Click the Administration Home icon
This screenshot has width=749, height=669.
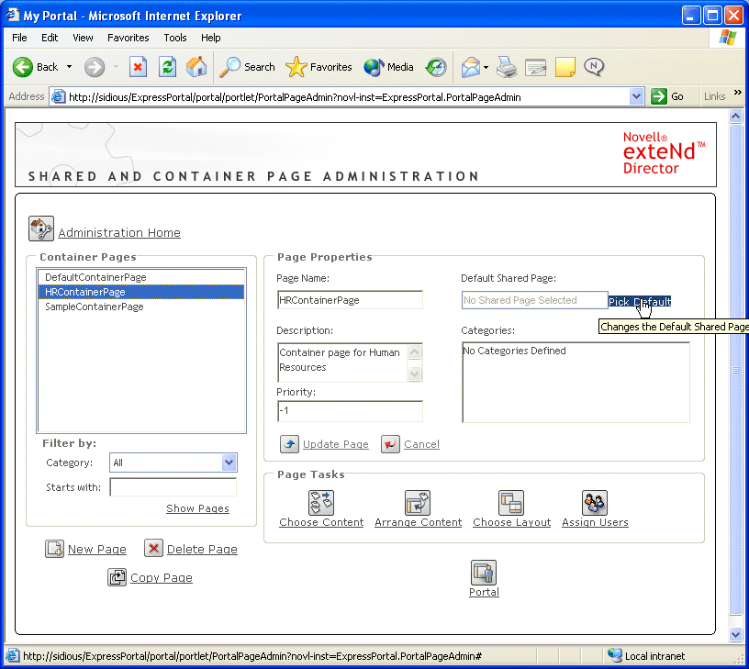pyautogui.click(x=41, y=229)
